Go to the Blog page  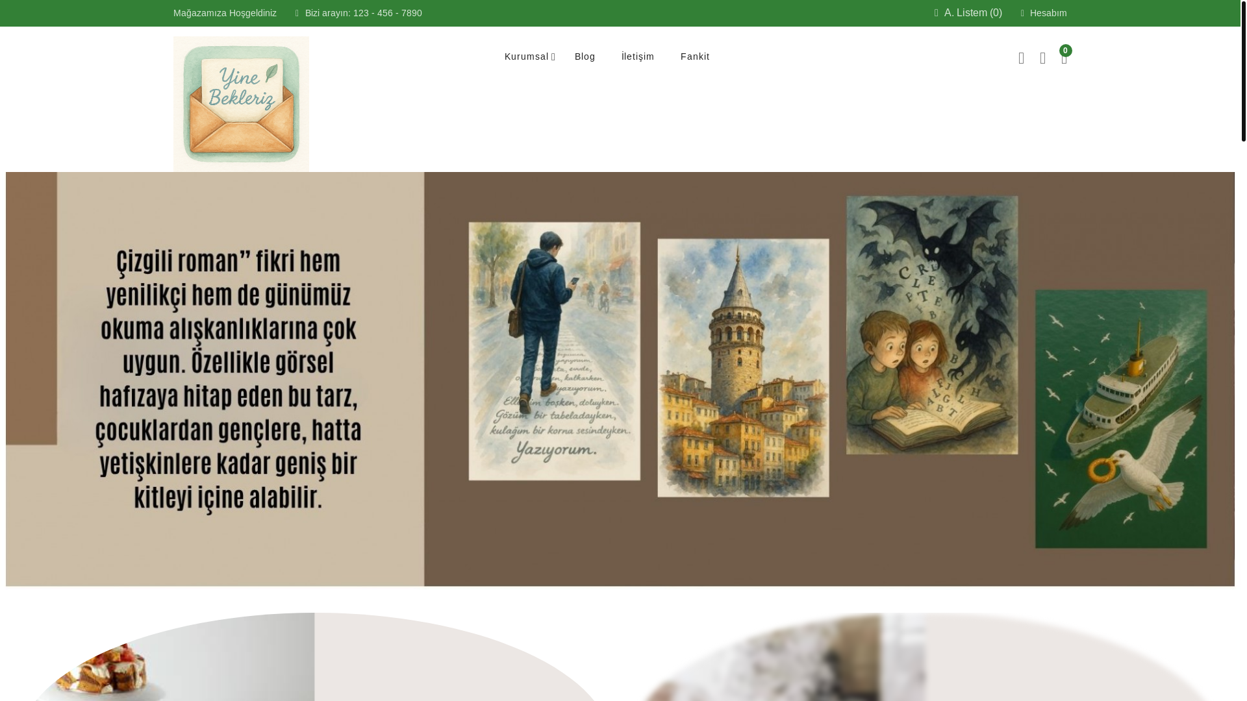tap(585, 56)
